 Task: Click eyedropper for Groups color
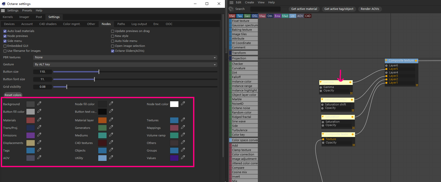pyautogui.click(x=183, y=150)
